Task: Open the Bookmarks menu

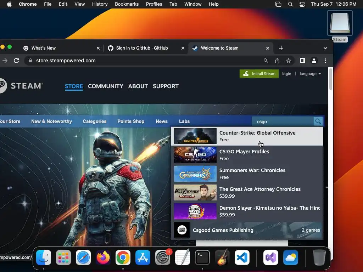Action: [127, 4]
